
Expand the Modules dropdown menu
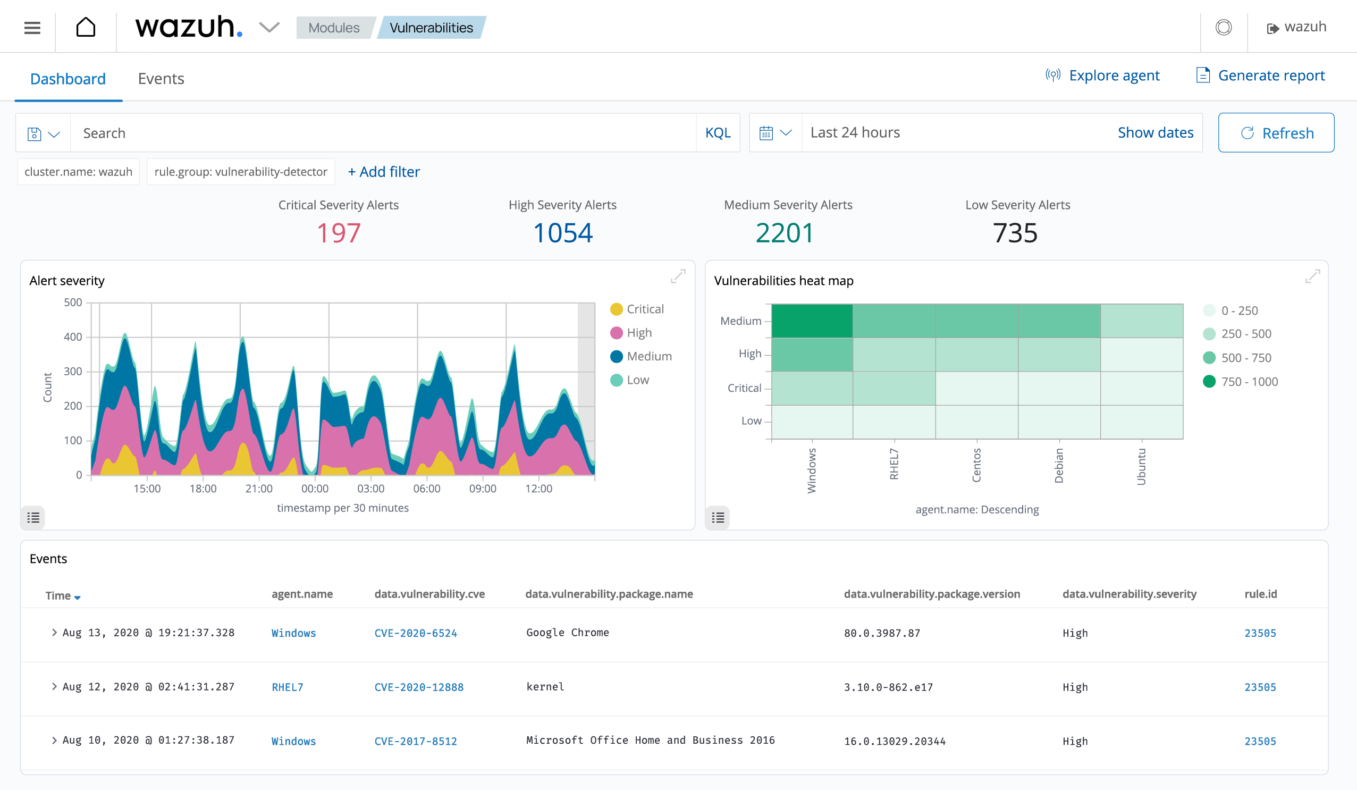point(333,27)
